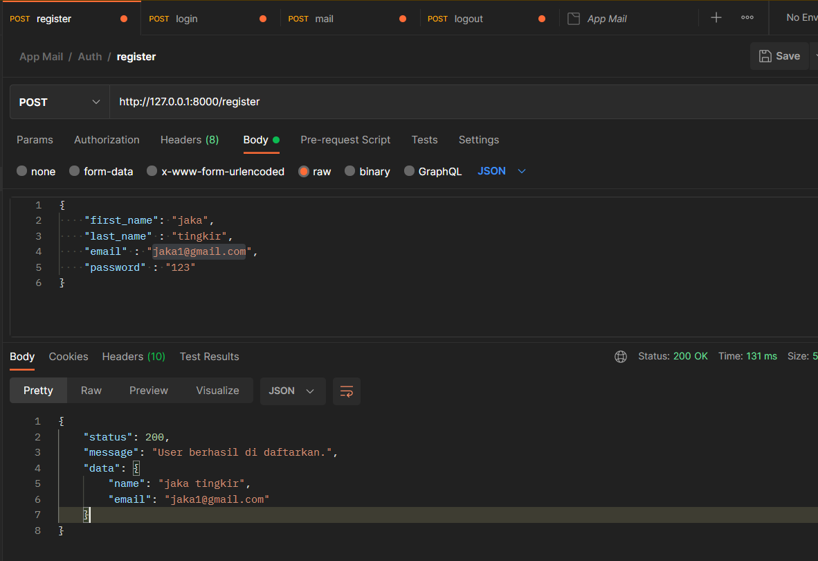
Task: Open the POST method dropdown
Action: [x=59, y=101]
